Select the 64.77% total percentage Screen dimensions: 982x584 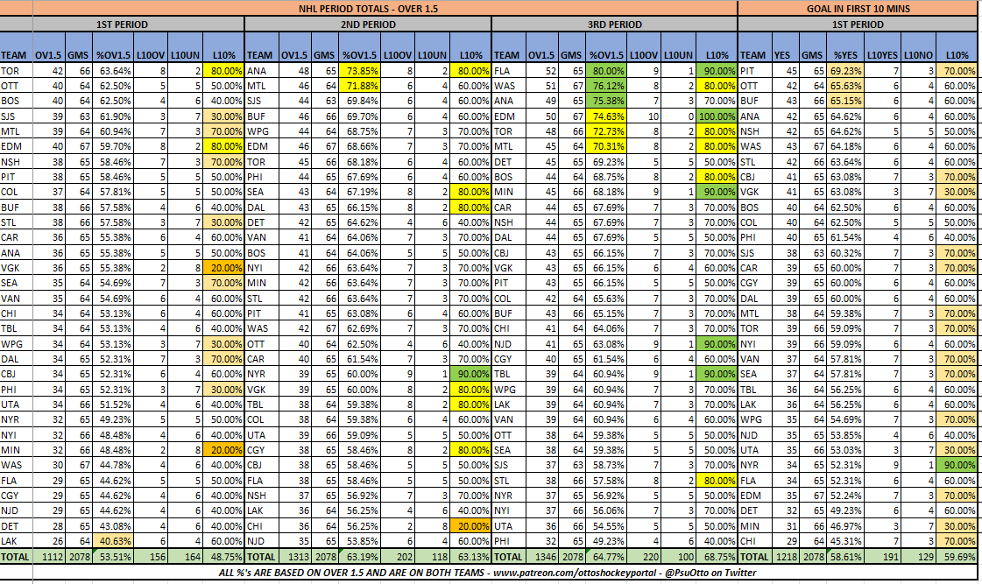point(605,557)
